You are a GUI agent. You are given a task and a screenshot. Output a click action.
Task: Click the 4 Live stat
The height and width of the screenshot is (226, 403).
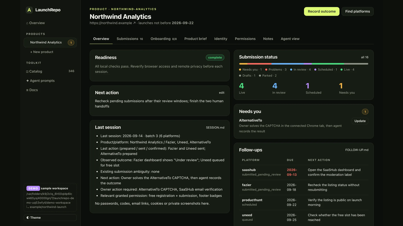[242, 88]
